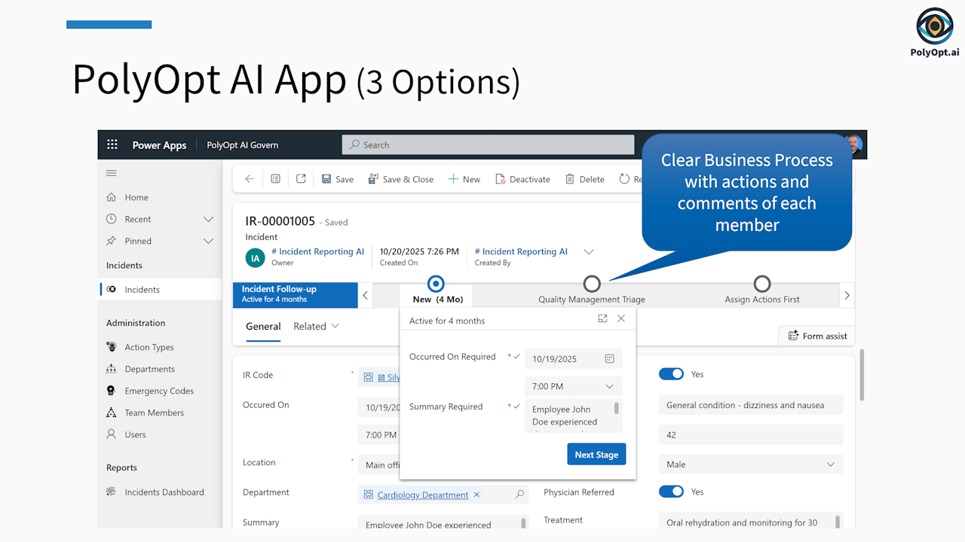Click the top Search input box
Viewport: 965px width, 542px height.
coord(488,145)
